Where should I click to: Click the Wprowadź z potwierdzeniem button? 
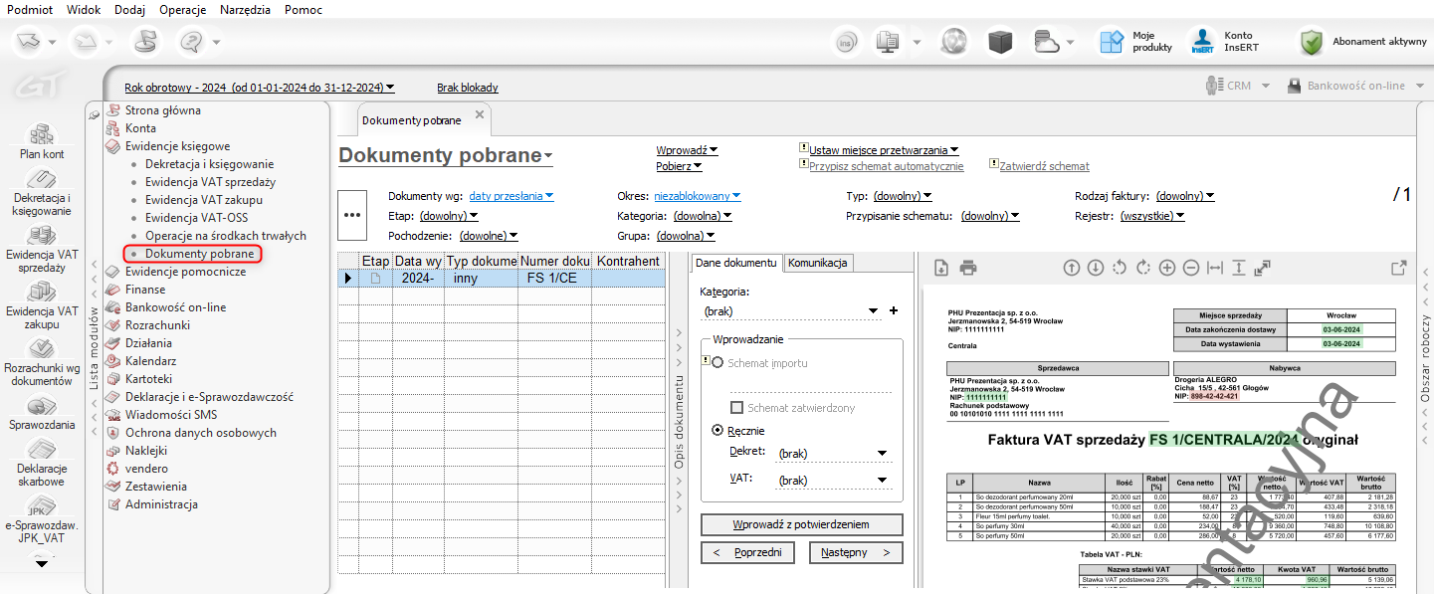[801, 524]
